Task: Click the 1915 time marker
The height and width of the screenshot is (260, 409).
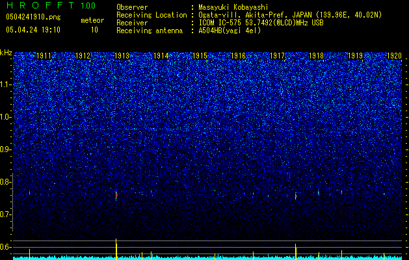Action: [200, 56]
